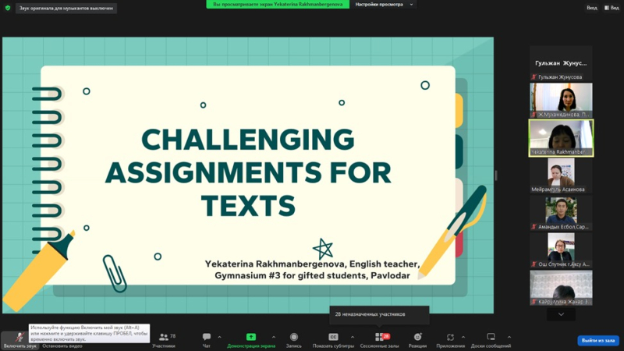Open the Реакции reactions icon
Image resolution: width=624 pixels, height=351 pixels.
417,339
